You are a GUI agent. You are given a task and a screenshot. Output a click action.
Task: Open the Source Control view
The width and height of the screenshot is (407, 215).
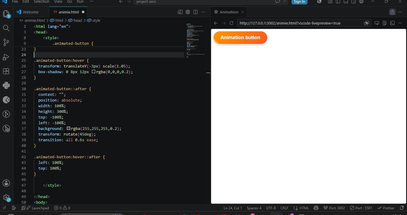click(6, 42)
